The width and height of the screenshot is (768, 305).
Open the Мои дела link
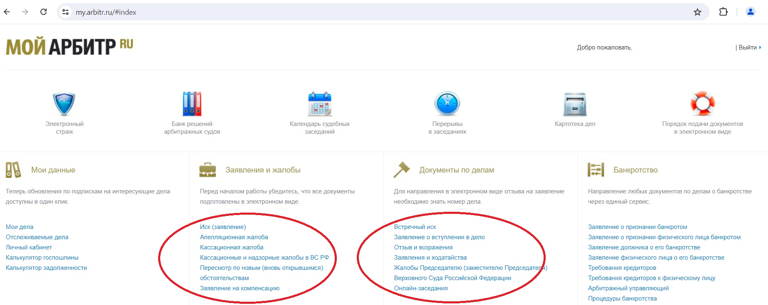pyautogui.click(x=20, y=227)
